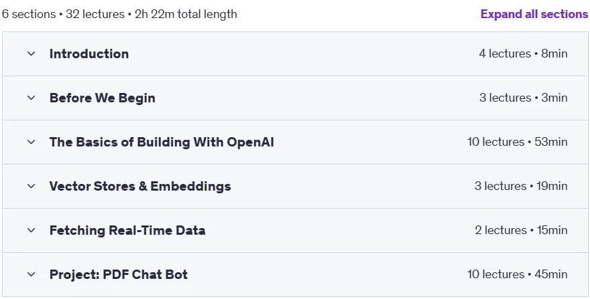Select the 2 lectures • 15min text

[x=521, y=230]
